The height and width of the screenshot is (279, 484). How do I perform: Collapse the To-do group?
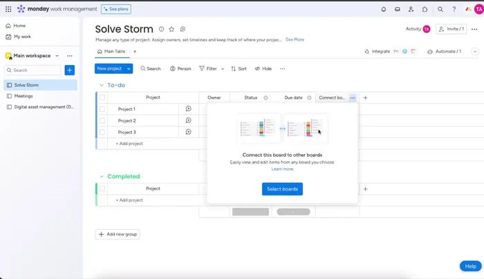pyautogui.click(x=101, y=86)
